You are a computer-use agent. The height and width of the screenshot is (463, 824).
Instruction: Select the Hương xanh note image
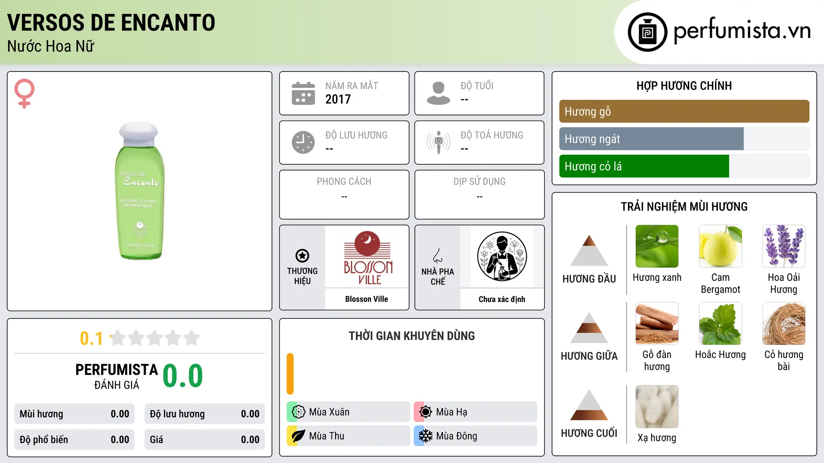[x=657, y=246]
